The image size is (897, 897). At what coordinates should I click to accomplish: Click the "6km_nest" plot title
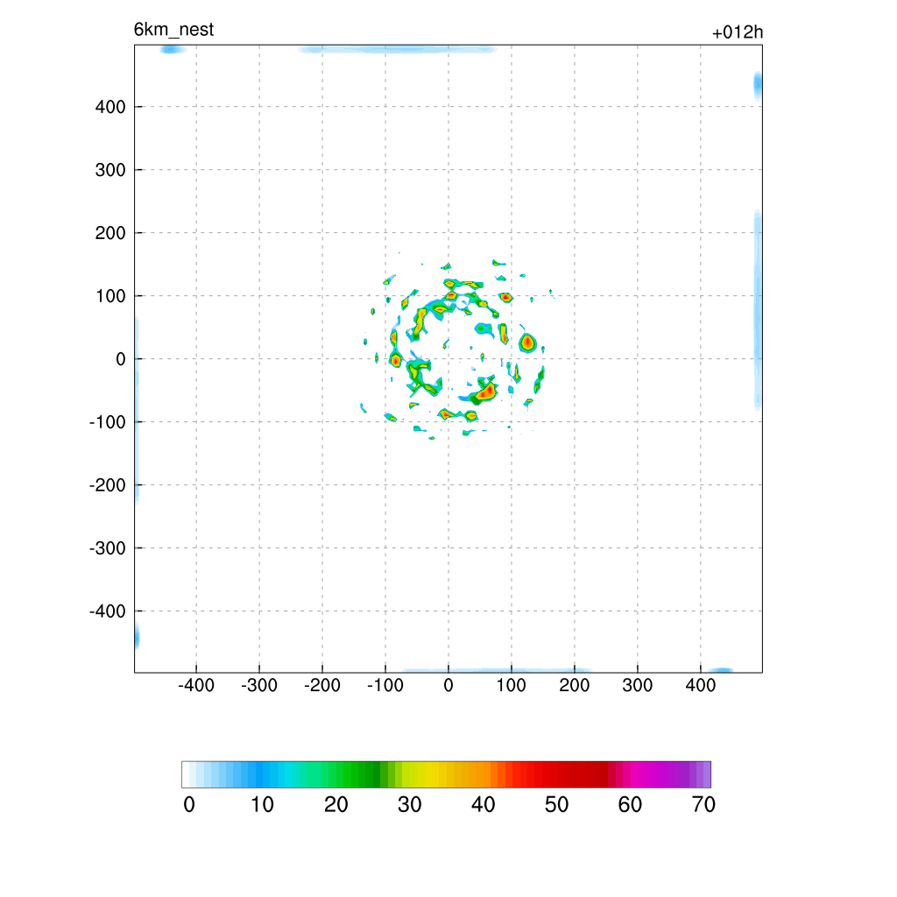tap(173, 30)
